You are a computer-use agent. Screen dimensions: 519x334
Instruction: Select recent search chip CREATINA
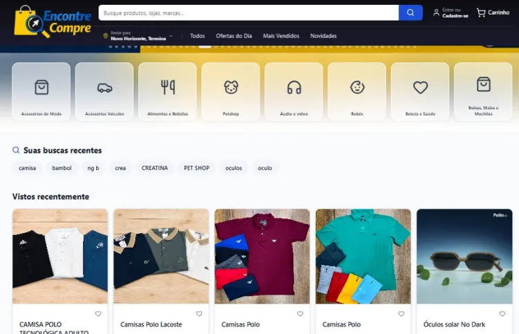pyautogui.click(x=154, y=168)
